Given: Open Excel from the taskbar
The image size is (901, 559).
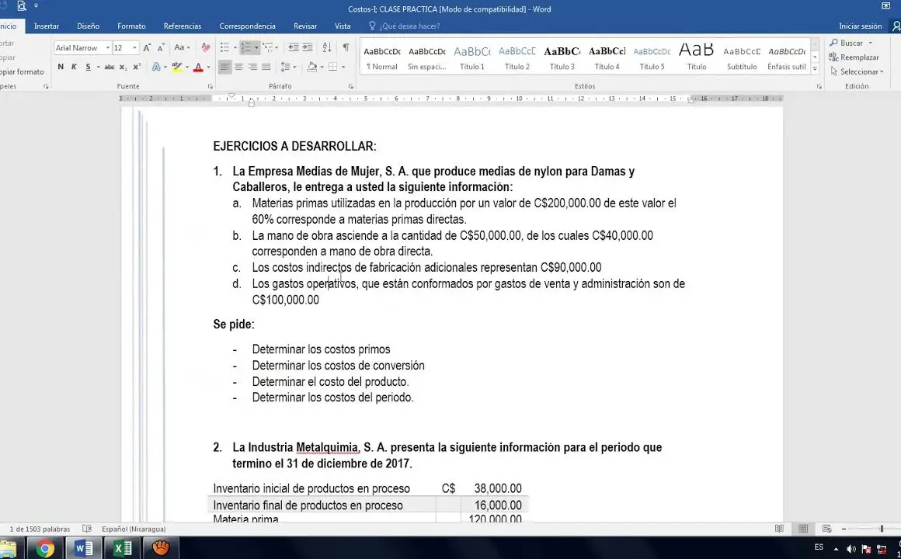Looking at the screenshot, I should pos(123,549).
